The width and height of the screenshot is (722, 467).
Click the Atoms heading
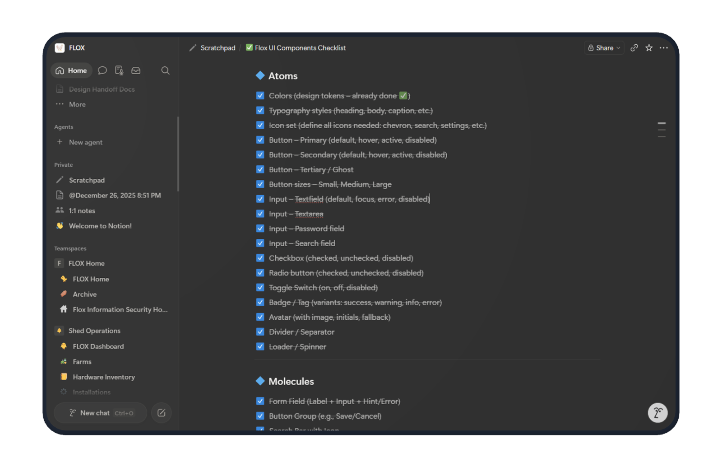[283, 76]
